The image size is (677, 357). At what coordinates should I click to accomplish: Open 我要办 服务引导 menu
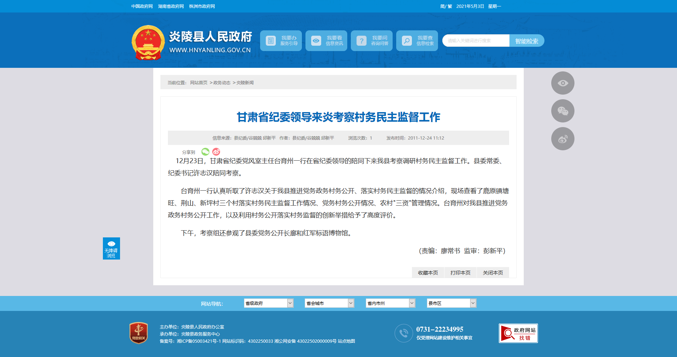pyautogui.click(x=281, y=41)
